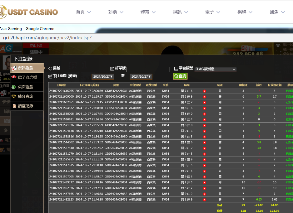Switch to the 電子老虎機 tab
The image size is (293, 213).
pyautogui.click(x=27, y=77)
